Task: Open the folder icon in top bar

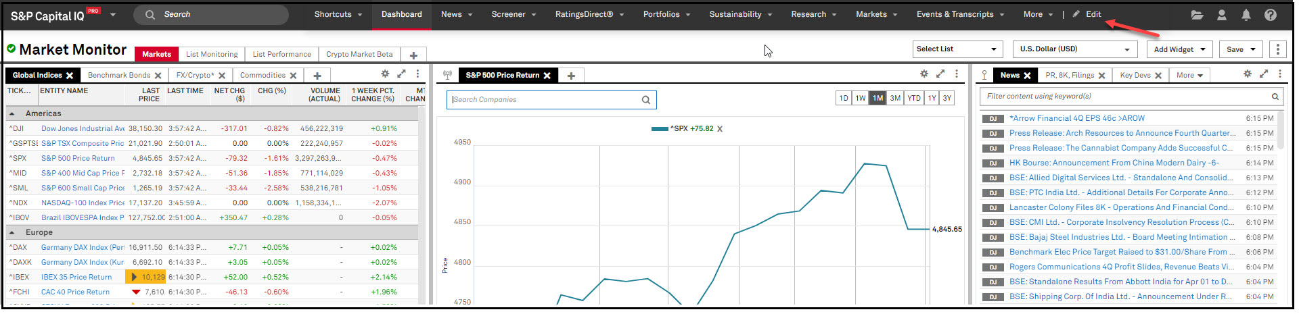Action: (1197, 15)
